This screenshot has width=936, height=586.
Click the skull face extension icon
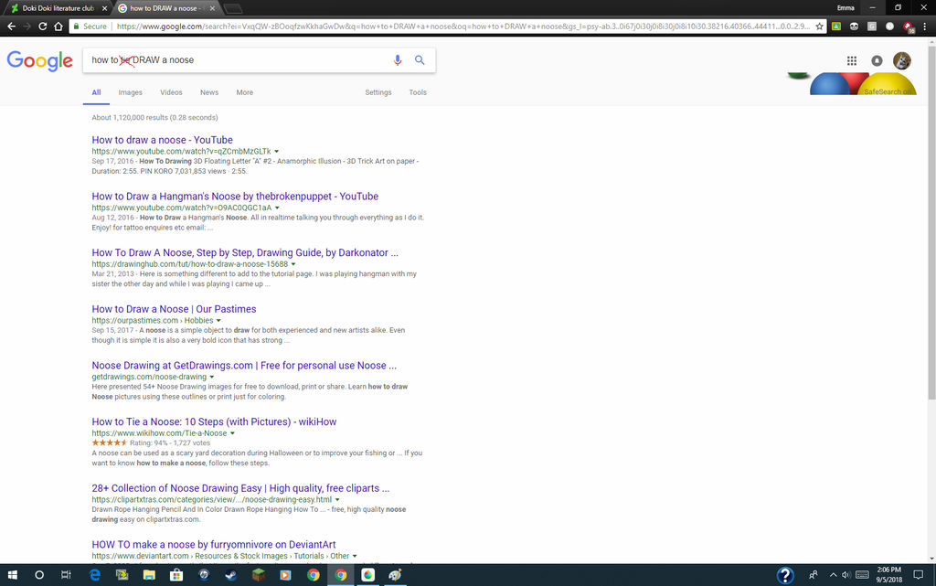point(855,27)
